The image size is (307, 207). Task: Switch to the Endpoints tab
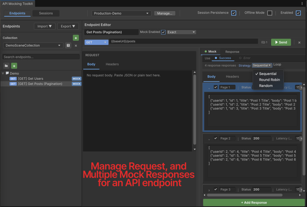pos(17,13)
